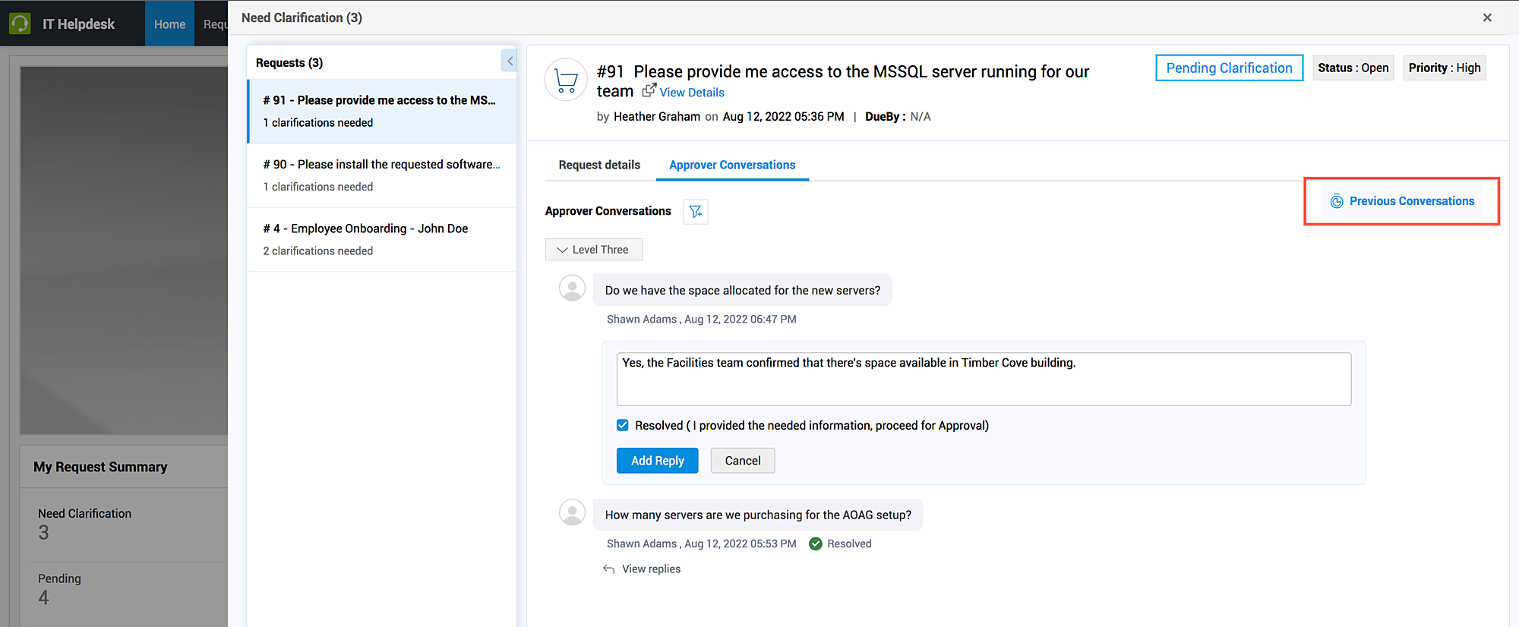This screenshot has width=1519, height=627.
Task: Close the Need Clarification dialog
Action: click(x=1487, y=17)
